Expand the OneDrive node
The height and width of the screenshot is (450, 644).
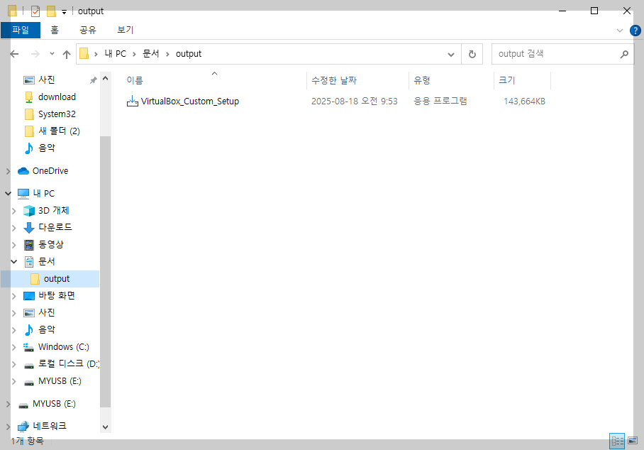[8, 171]
